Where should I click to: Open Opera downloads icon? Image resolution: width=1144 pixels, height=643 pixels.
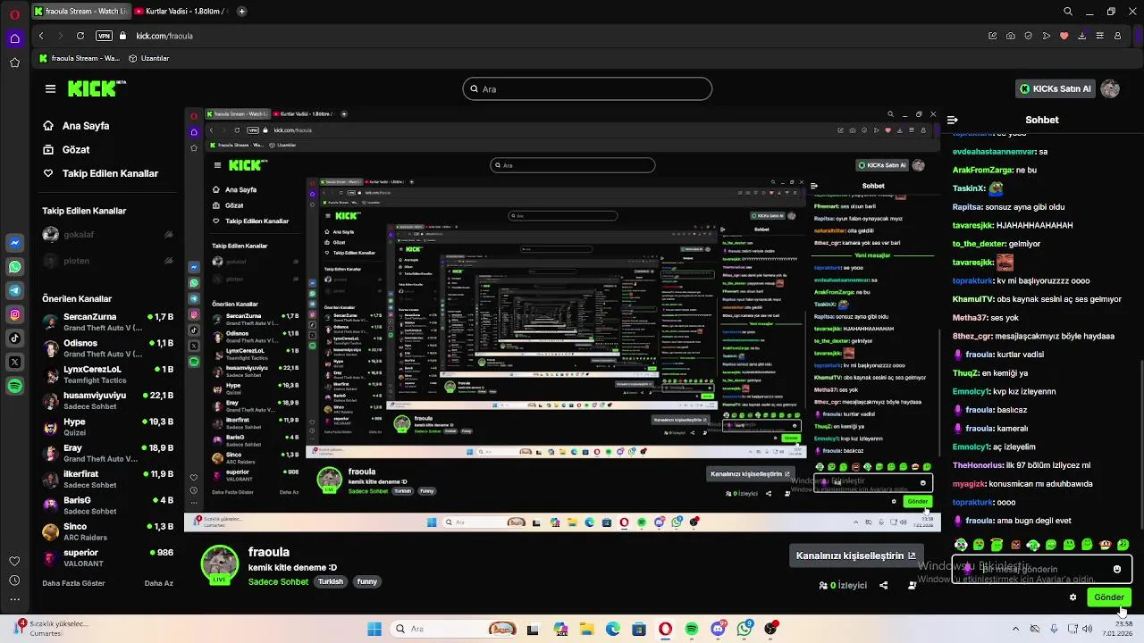[x=1081, y=36]
